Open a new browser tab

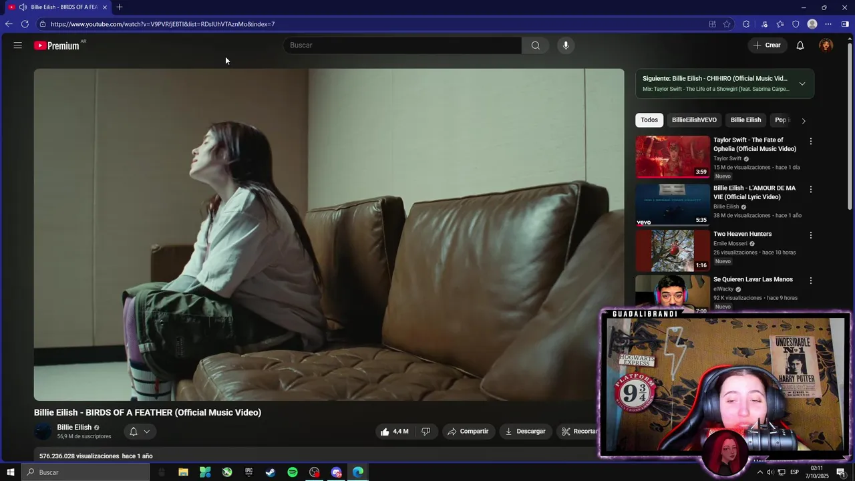click(120, 7)
